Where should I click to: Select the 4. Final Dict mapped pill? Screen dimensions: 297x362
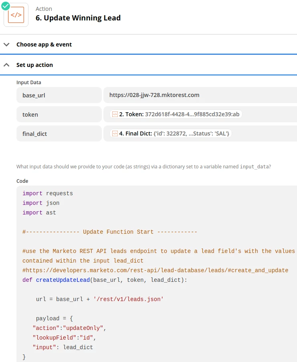pos(171,133)
